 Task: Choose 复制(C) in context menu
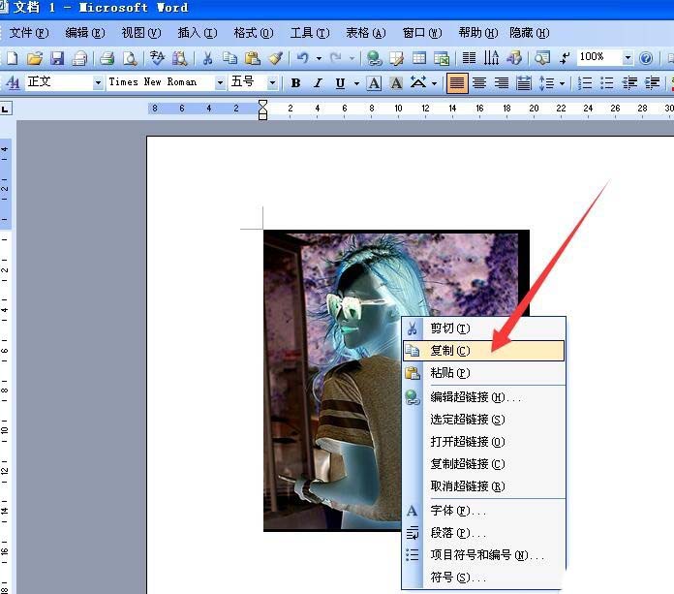pos(483,351)
